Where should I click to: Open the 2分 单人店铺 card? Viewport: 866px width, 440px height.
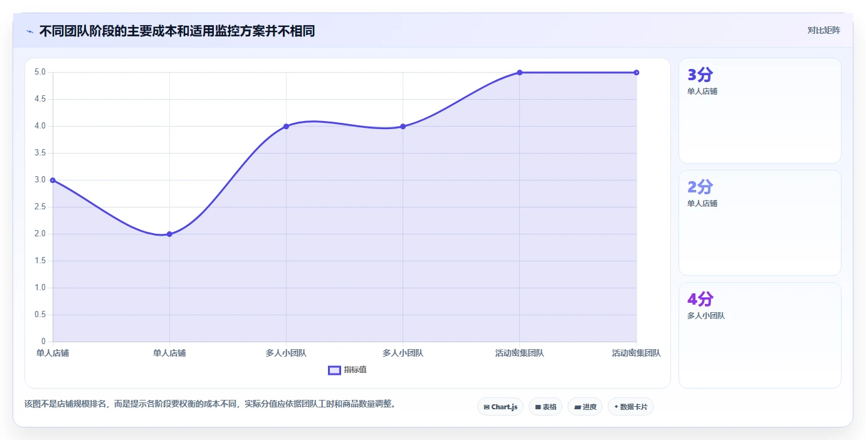tap(759, 223)
